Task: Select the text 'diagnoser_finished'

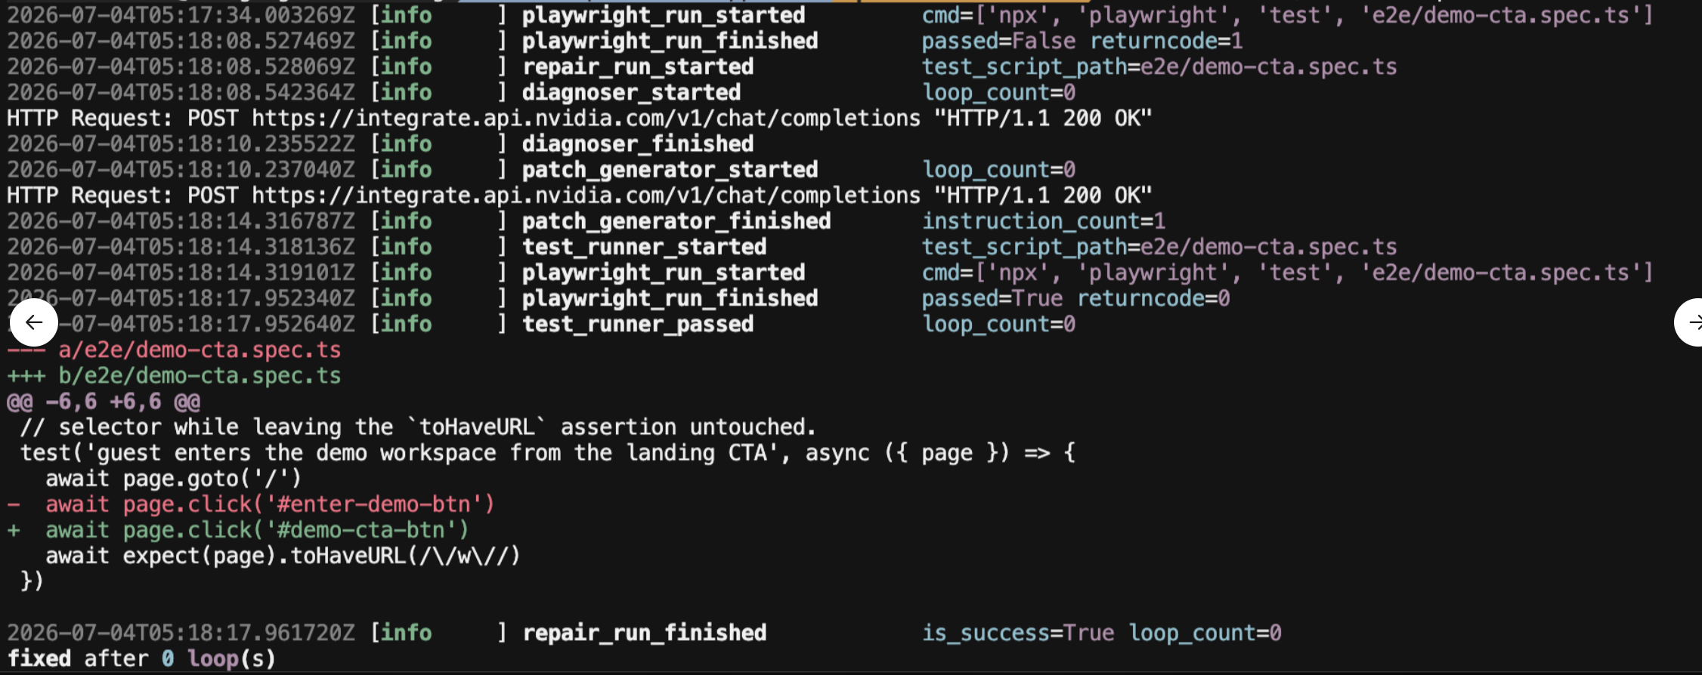Action: (x=638, y=143)
